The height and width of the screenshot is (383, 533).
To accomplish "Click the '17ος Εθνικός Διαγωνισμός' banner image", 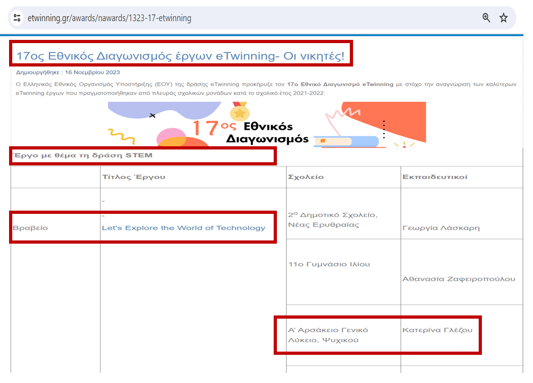I will (266, 125).
